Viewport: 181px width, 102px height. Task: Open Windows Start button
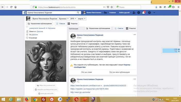point(3,99)
